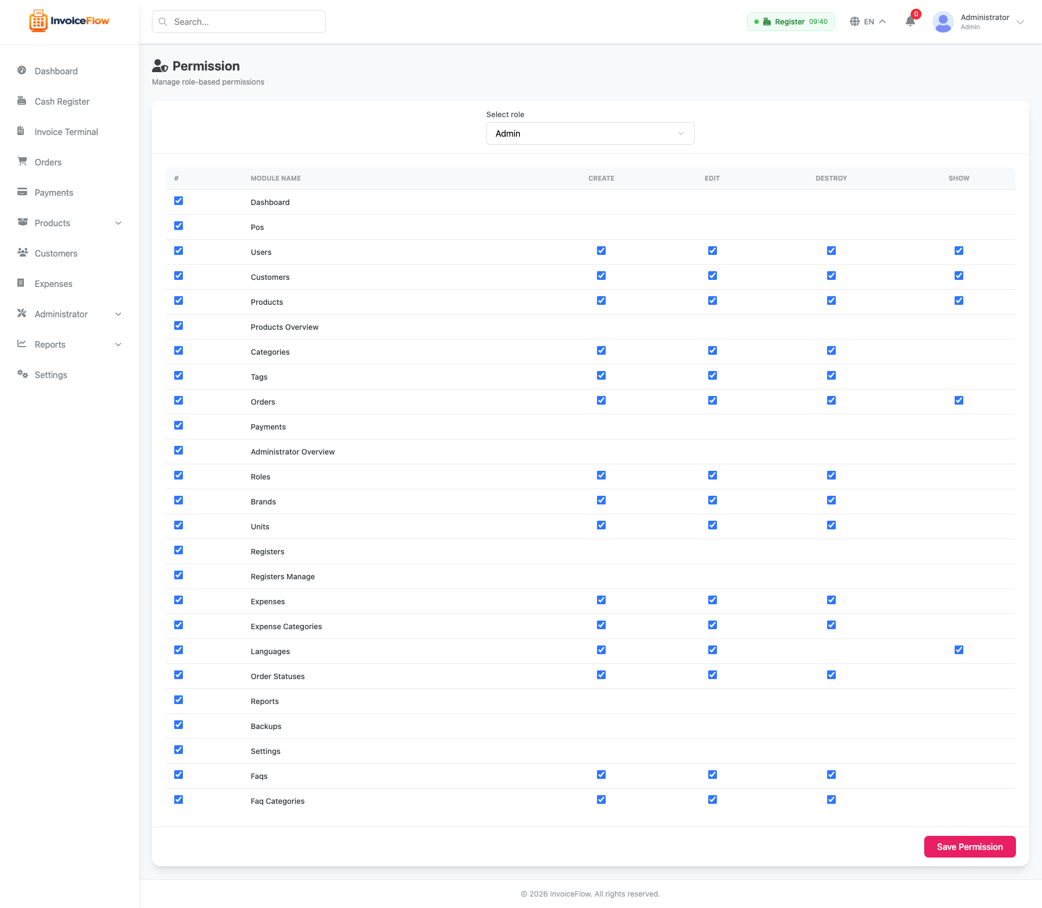Screen dimensions: 1042x908
Task: Uncheck Tags Edit permission
Action: pyautogui.click(x=713, y=375)
